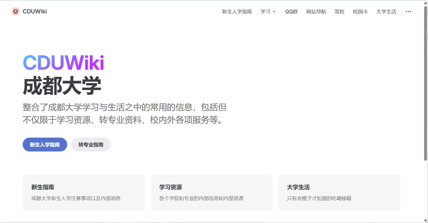Click text 各个学院和专业的内部信息和内部资源
428x223 pixels.
tap(201, 198)
